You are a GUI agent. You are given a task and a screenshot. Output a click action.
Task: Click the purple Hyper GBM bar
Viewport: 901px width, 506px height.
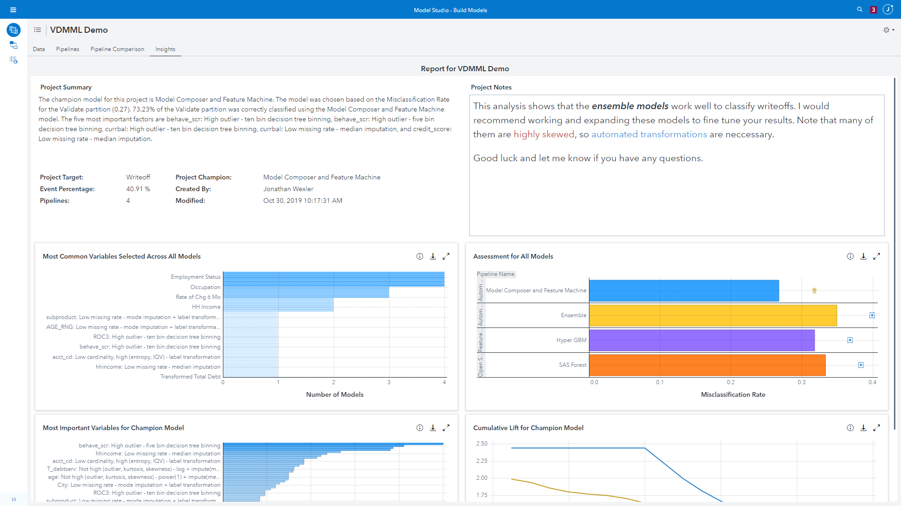point(702,340)
